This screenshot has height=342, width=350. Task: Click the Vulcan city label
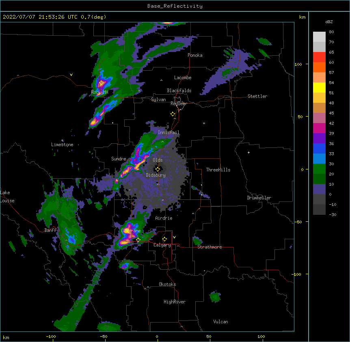click(220, 322)
